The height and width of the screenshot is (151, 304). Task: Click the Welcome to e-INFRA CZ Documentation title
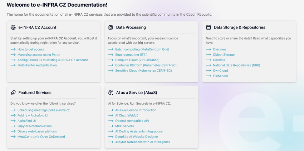[57, 5]
